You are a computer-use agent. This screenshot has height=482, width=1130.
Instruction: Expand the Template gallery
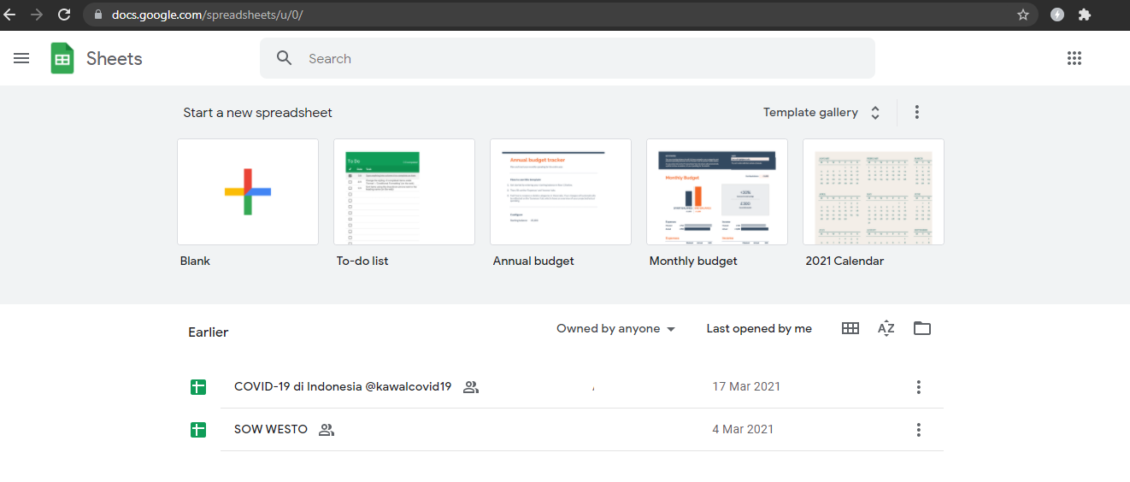pos(821,112)
